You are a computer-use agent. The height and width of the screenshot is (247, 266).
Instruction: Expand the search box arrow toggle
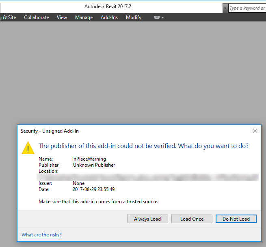coord(225,8)
